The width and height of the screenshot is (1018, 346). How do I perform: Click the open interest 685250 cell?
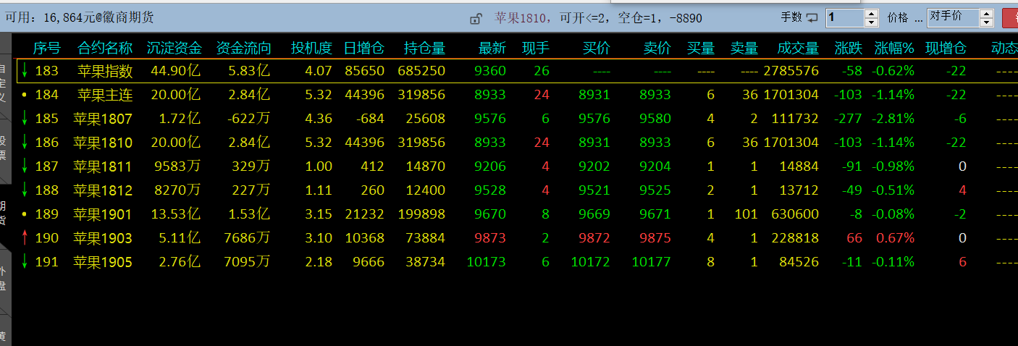pos(421,71)
